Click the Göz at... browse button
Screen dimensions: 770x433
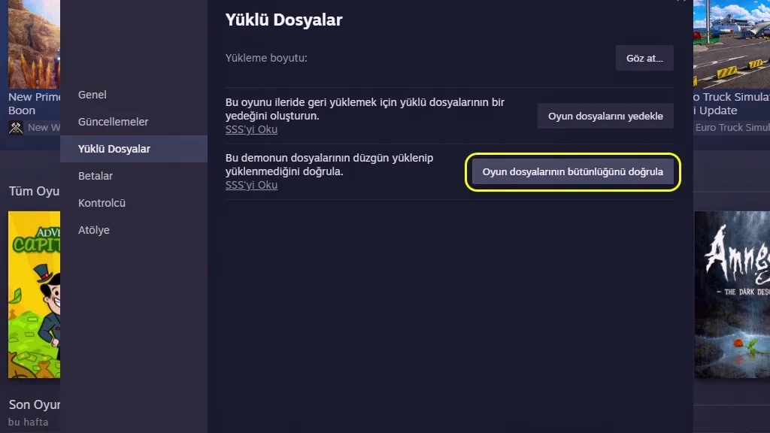(x=644, y=58)
